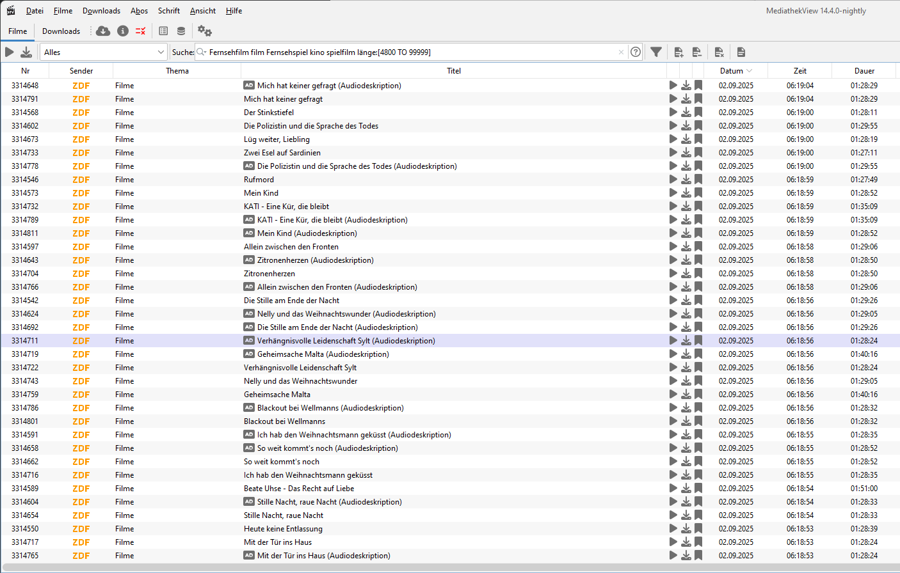Viewport: 900px width, 573px height.
Task: Click the red blacklist toggle icon
Action: click(141, 31)
